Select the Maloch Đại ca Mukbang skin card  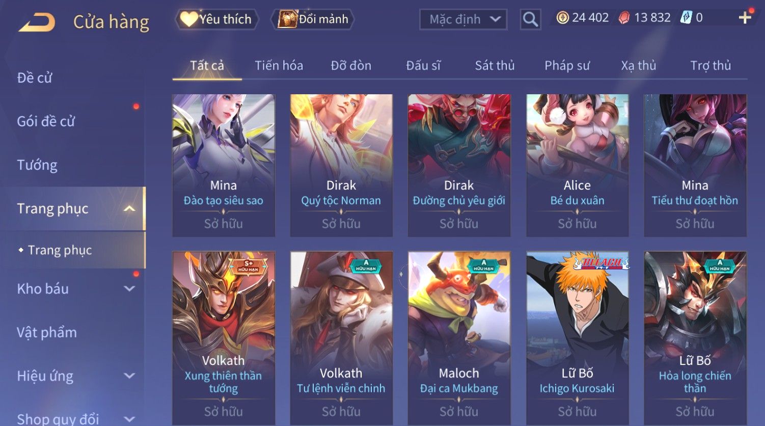(x=459, y=338)
